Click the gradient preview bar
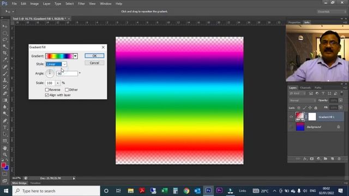349x196 pixels. pos(59,56)
